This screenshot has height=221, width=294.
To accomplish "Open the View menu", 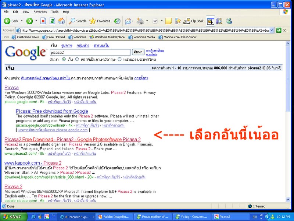I will [x=26, y=12].
